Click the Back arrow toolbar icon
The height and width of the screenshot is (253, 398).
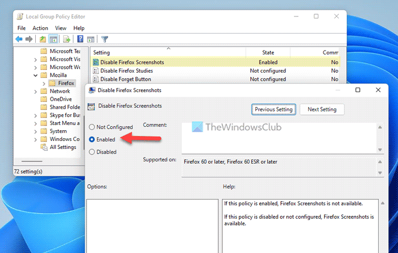19,39
